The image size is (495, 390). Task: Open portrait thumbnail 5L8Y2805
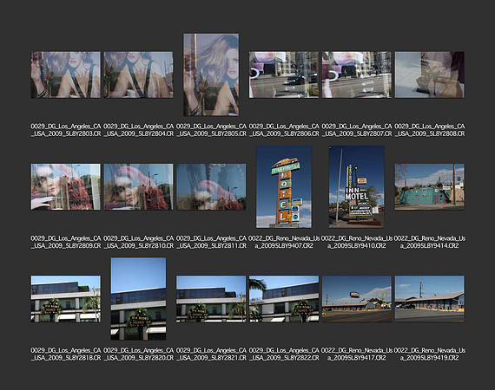[211, 75]
